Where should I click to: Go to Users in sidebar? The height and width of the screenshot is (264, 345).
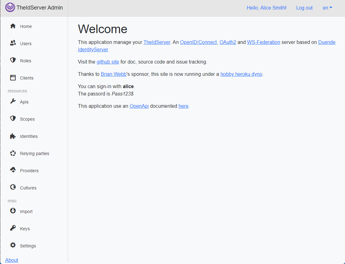[26, 44]
